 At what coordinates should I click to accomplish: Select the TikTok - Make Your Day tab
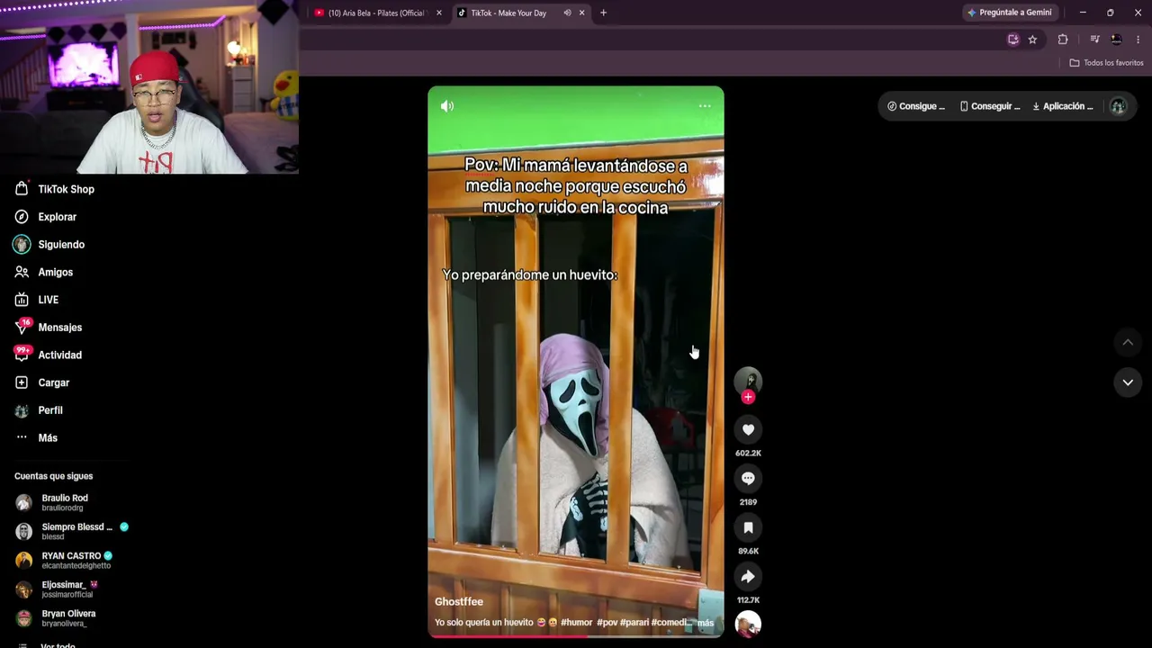click(x=508, y=13)
